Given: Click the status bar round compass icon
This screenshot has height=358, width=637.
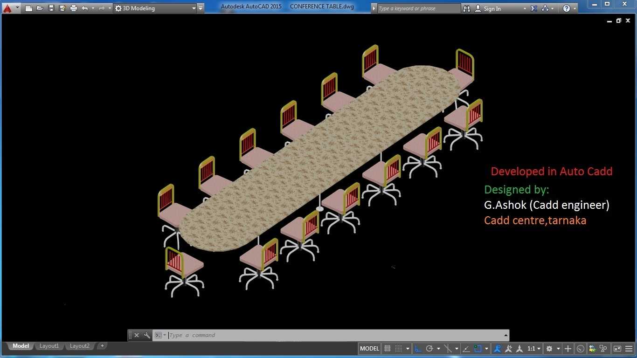Looking at the screenshot, I should 580,348.
